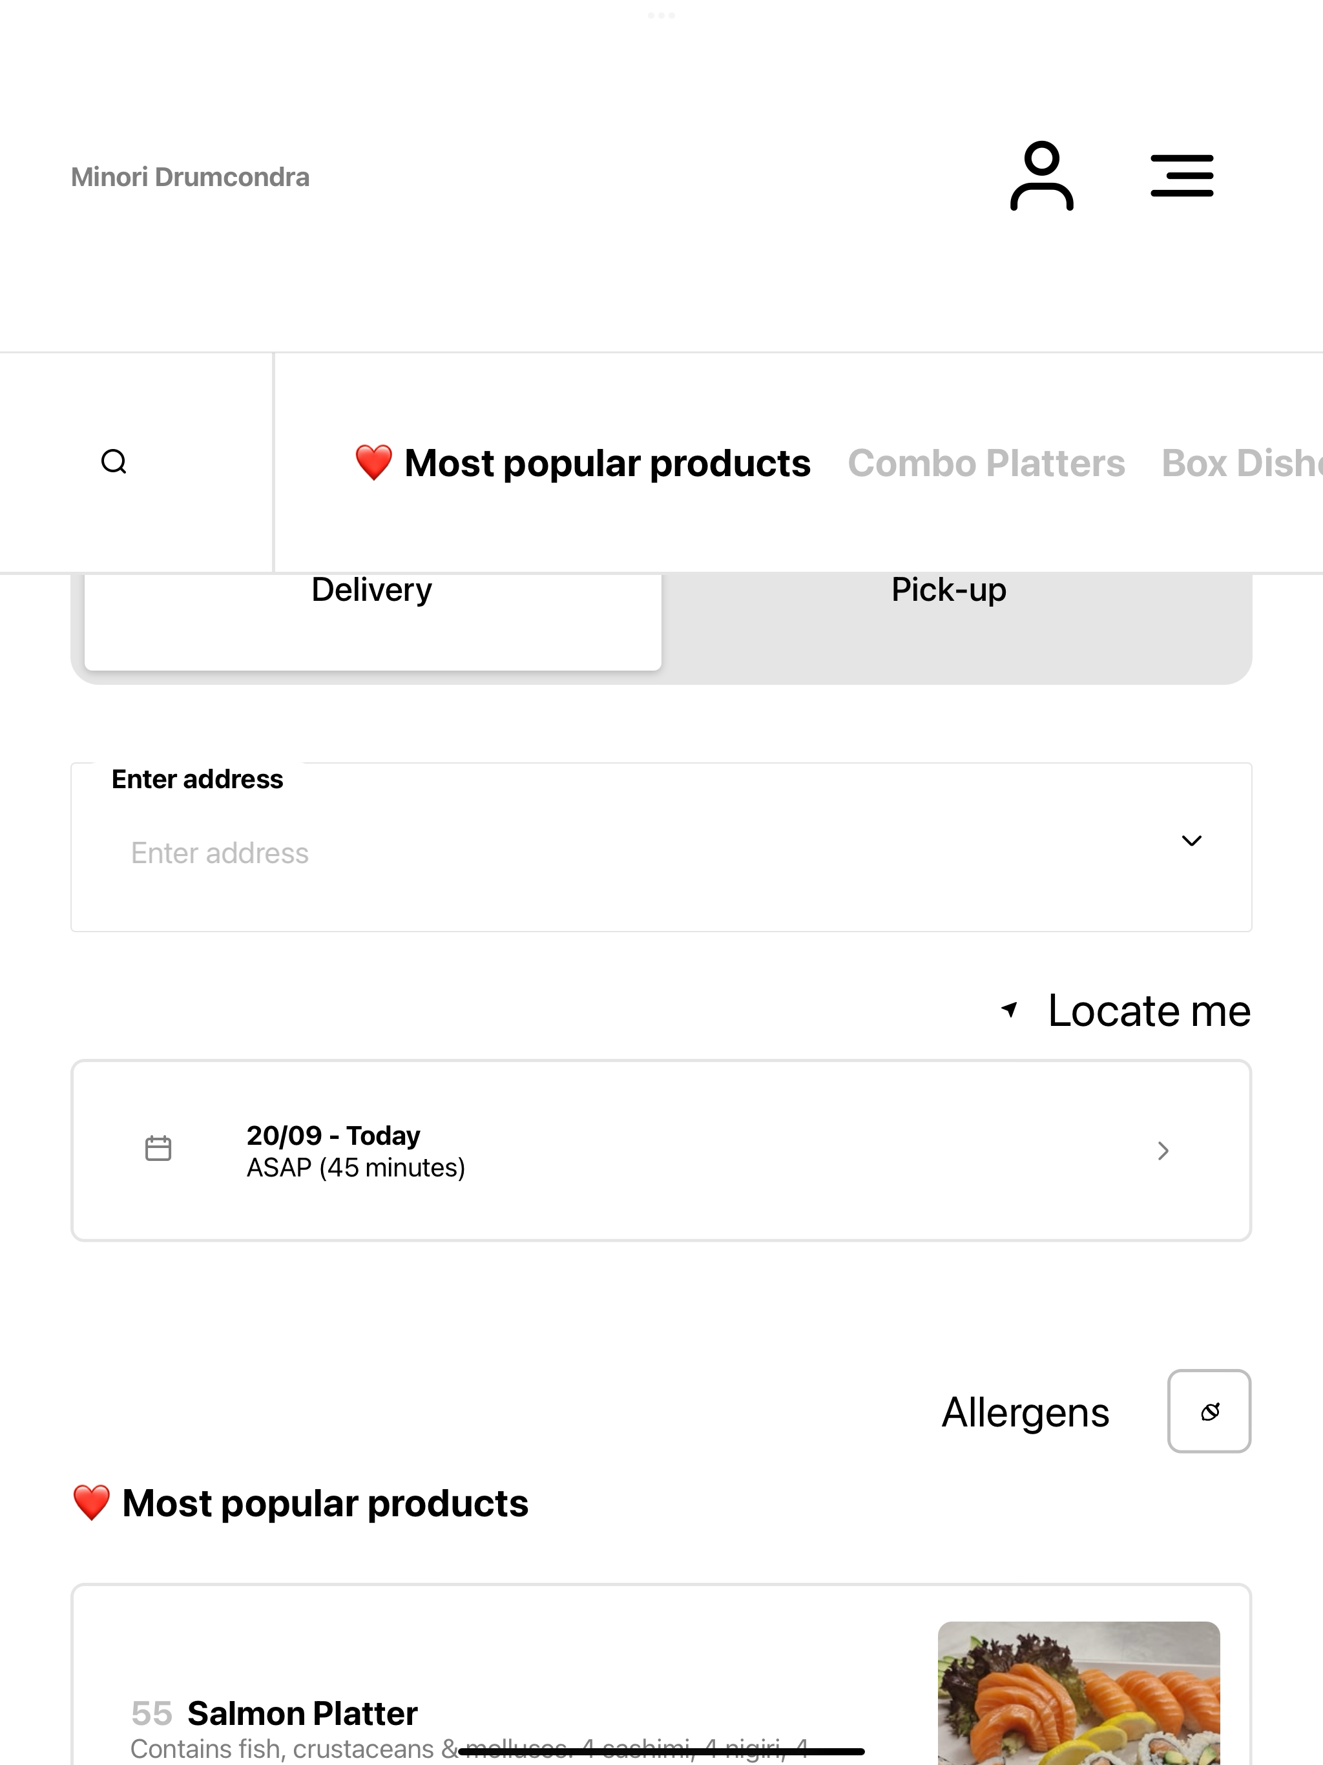Open the delivery time chevron arrow
This screenshot has height=1765, width=1323.
[1163, 1150]
